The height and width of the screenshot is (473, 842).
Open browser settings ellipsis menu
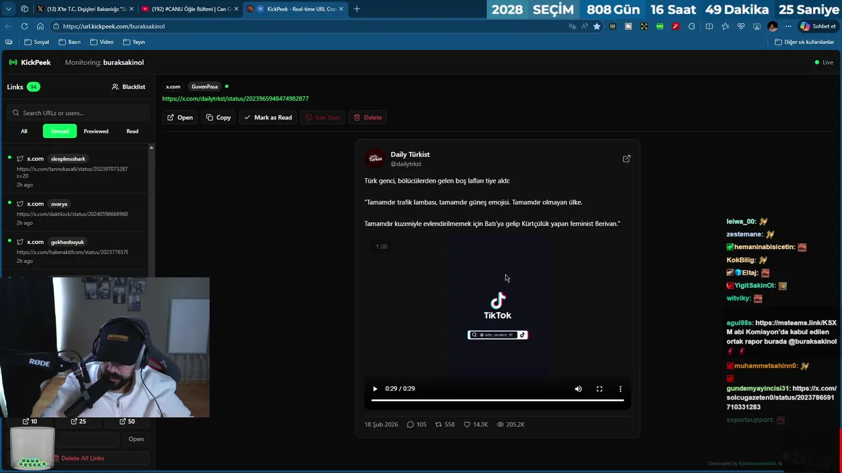(x=788, y=26)
